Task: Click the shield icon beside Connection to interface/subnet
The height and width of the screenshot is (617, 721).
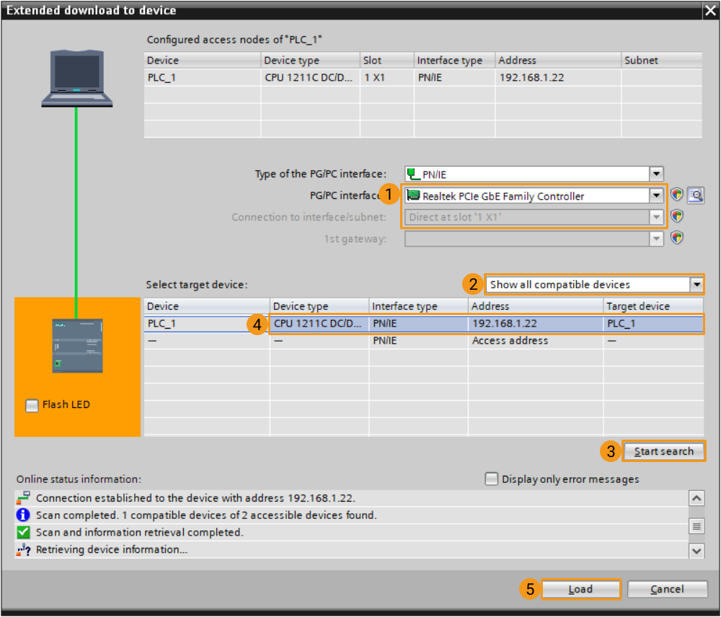Action: pos(676,216)
